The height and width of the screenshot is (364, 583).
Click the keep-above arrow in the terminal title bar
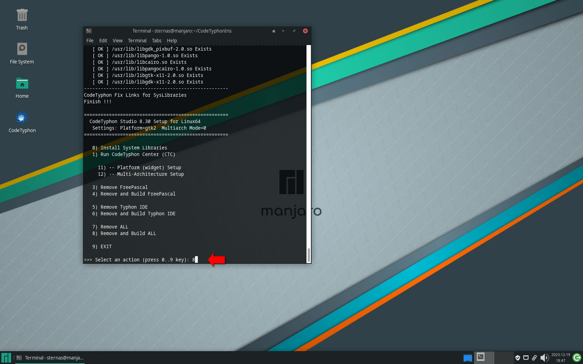(x=273, y=31)
